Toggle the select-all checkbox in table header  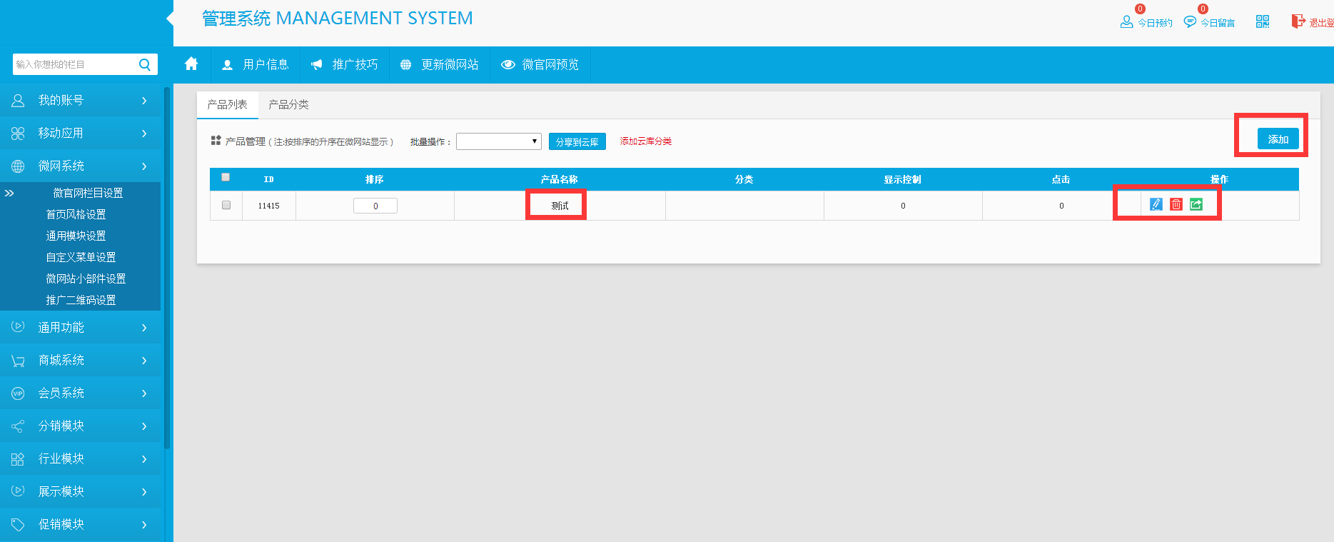pyautogui.click(x=226, y=178)
